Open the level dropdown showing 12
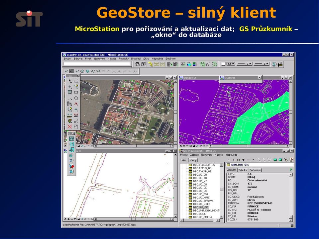The width and height of the screenshot is (319, 239). [x=231, y=64]
